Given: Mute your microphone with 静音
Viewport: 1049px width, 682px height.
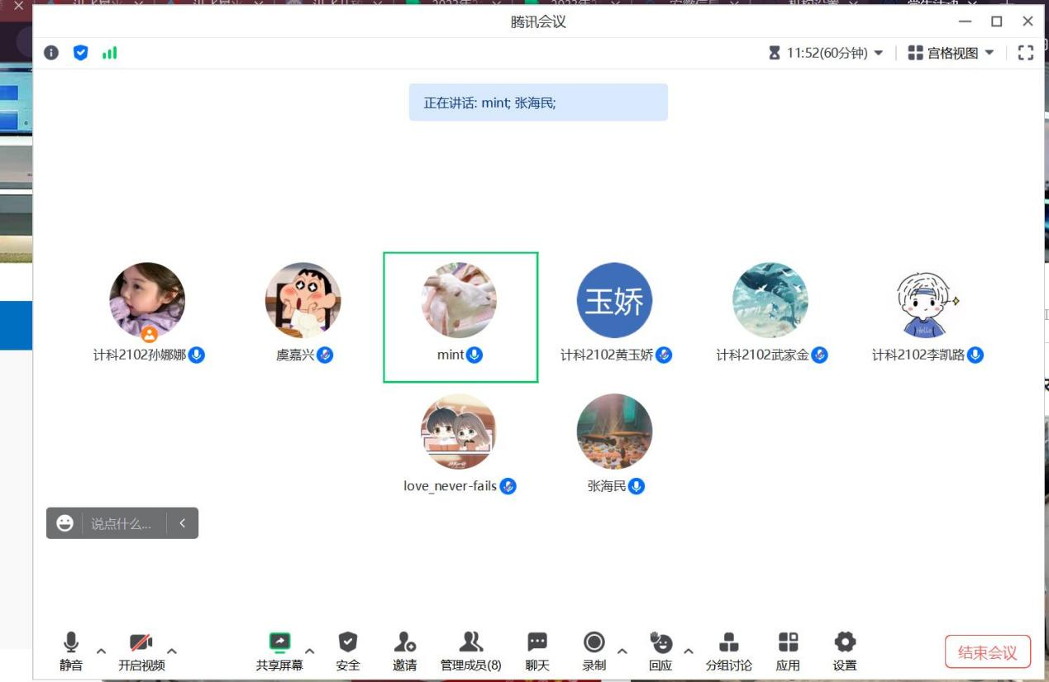Looking at the screenshot, I should tap(73, 651).
